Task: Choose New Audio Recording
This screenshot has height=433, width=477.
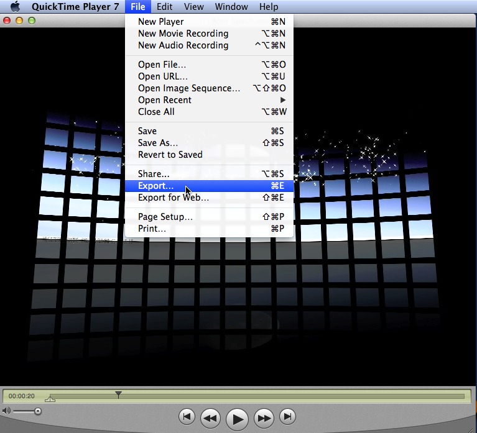Action: coord(210,45)
